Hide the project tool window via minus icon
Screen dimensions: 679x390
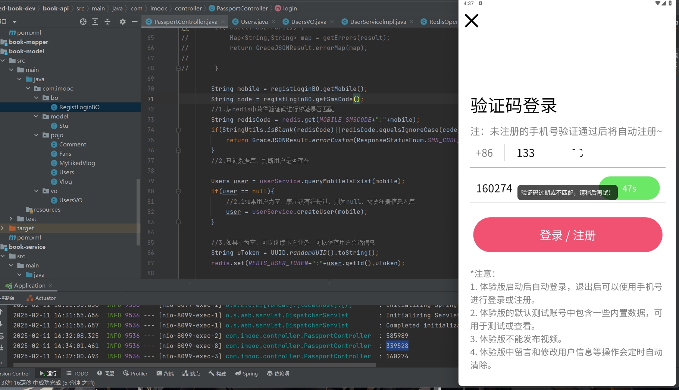click(135, 22)
